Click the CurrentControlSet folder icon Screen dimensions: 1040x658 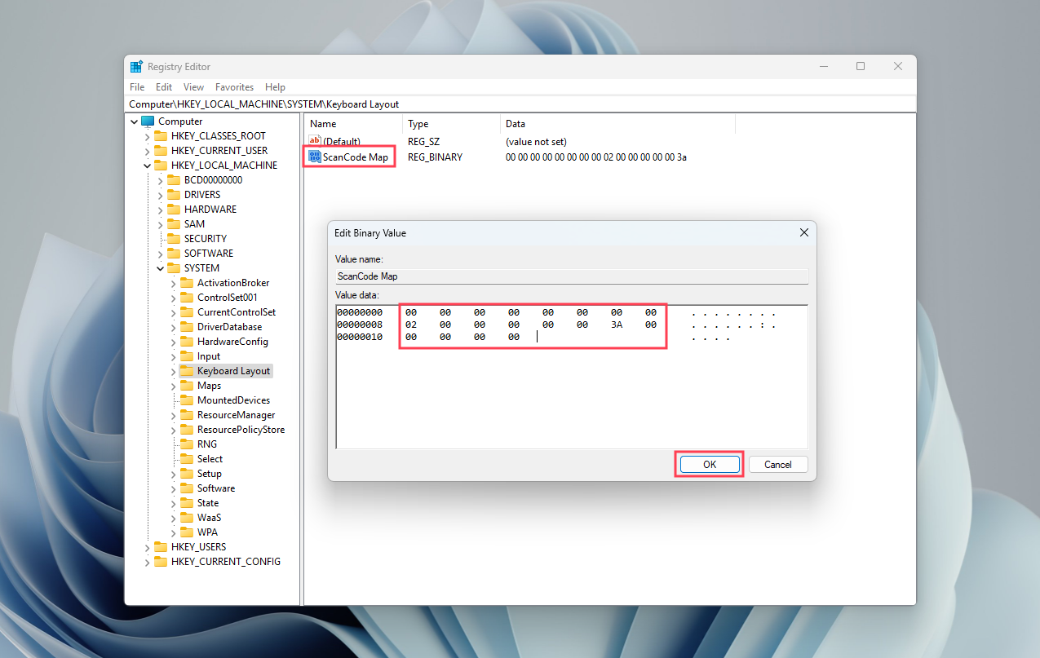point(187,312)
